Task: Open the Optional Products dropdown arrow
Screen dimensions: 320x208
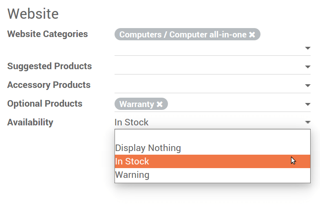Action: [308, 105]
